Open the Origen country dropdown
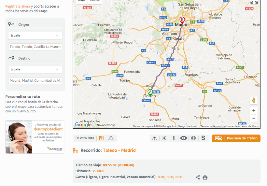The image size is (267, 186). (35, 36)
